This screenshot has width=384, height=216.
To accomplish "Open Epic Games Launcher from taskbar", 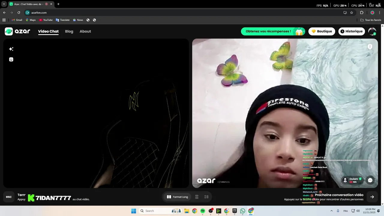I will click(235, 211).
